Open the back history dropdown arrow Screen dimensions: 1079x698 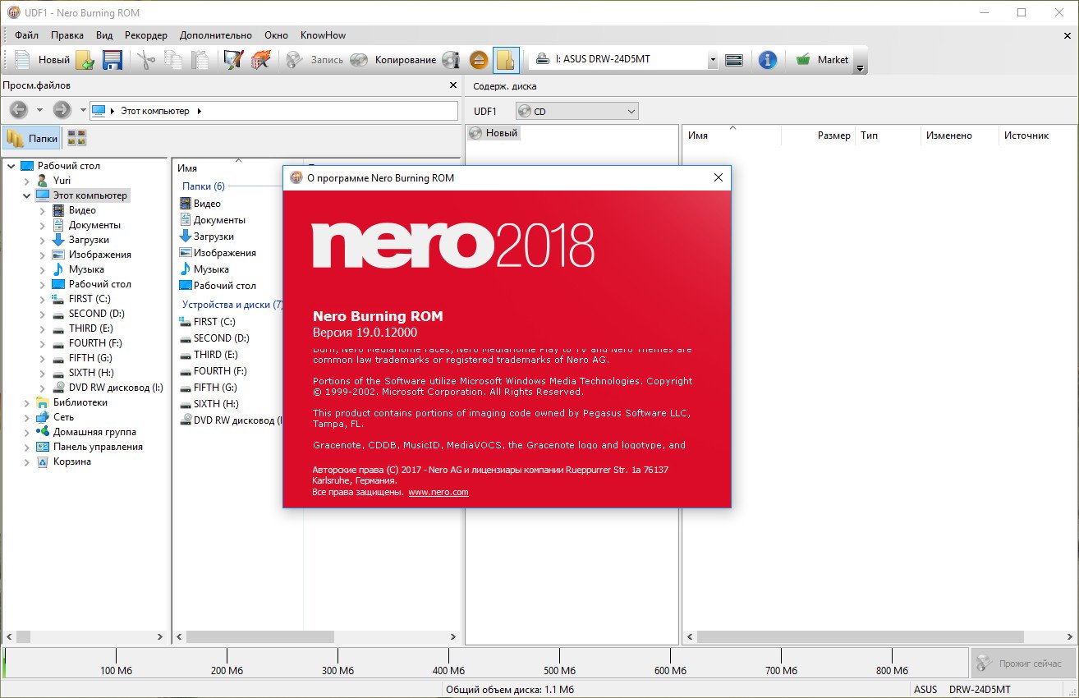[x=39, y=110]
